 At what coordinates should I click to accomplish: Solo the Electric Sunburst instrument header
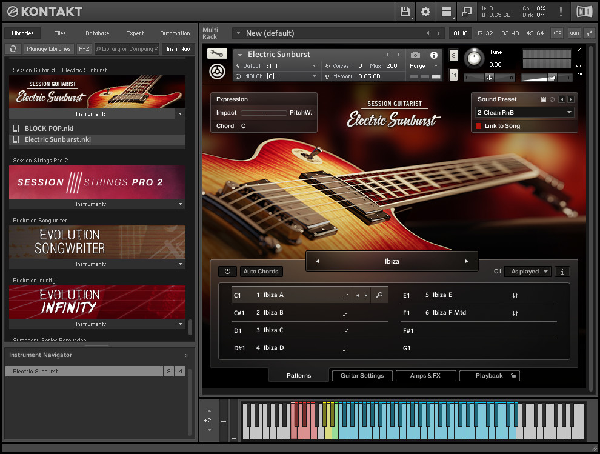[453, 56]
